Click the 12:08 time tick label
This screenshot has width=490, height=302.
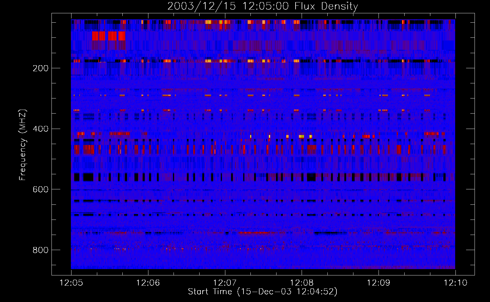tap(302, 283)
